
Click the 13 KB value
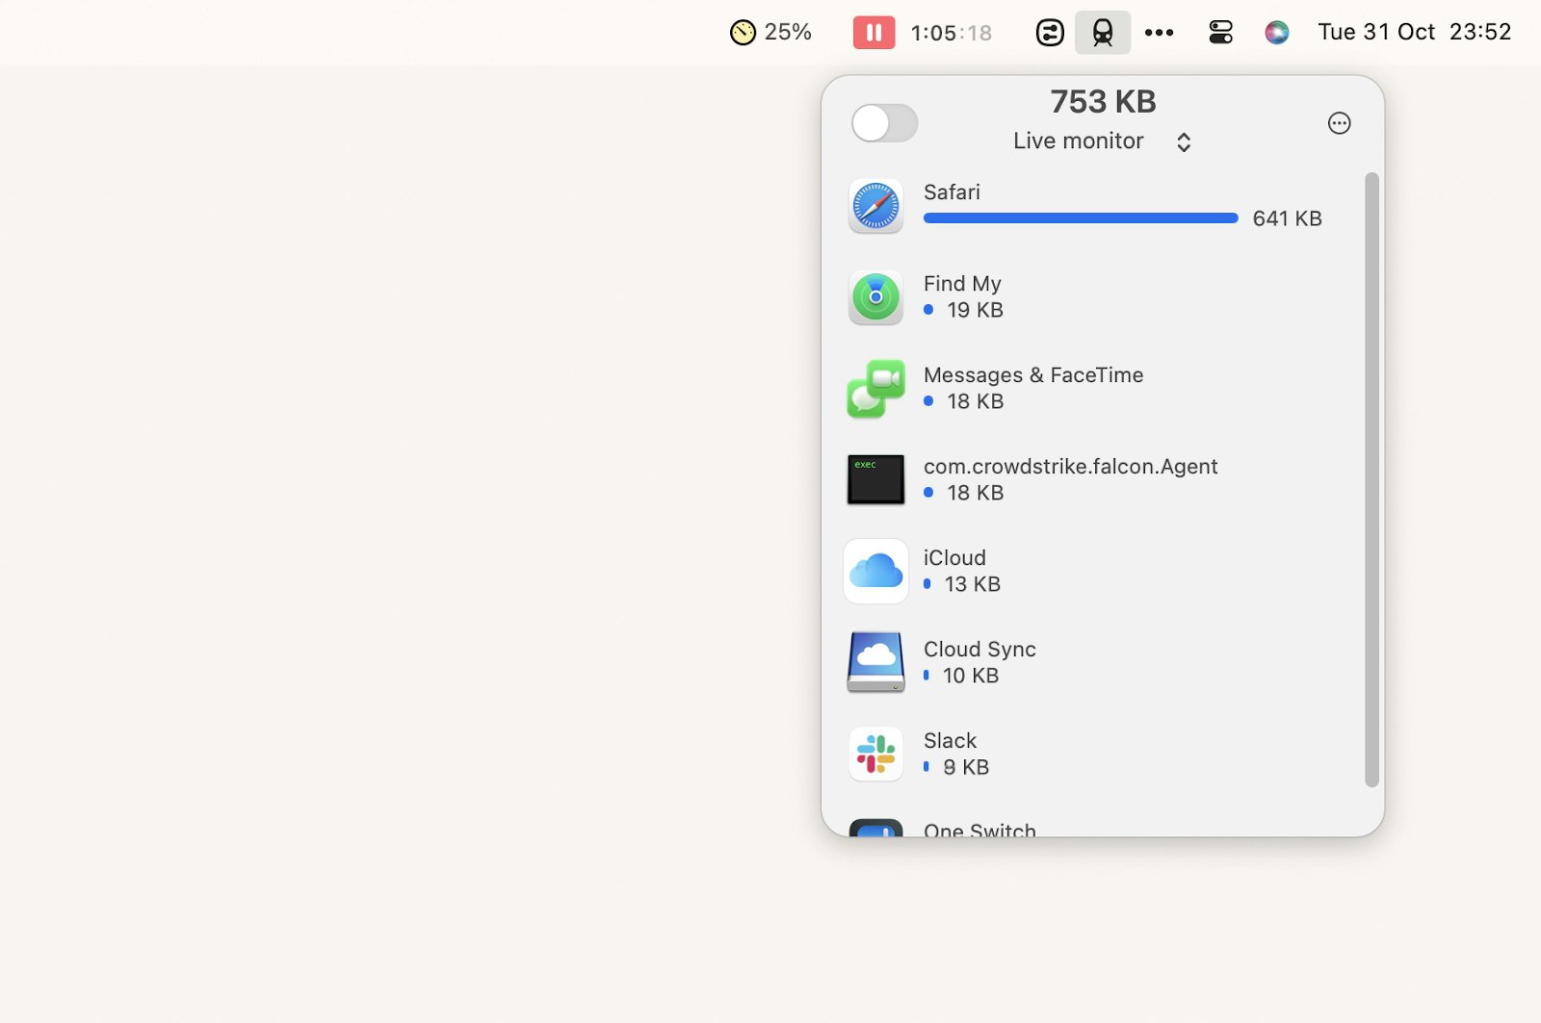click(972, 584)
